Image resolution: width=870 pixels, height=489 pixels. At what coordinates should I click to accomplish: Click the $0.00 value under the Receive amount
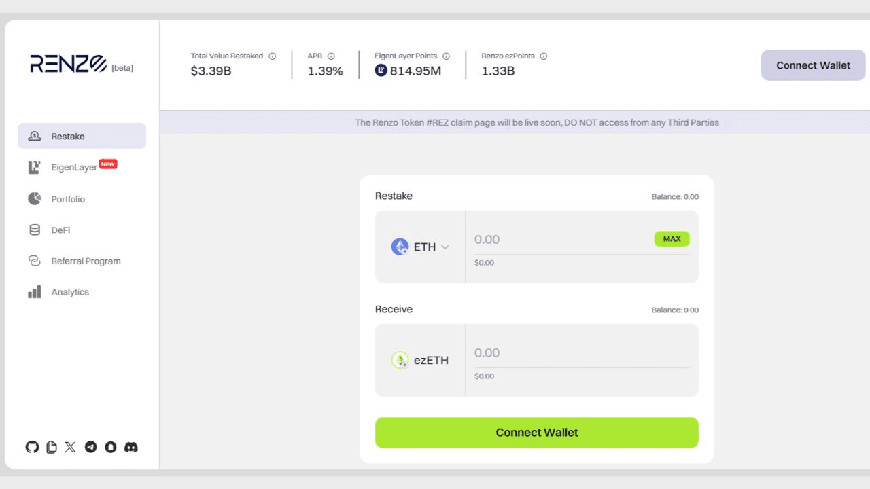click(x=485, y=376)
